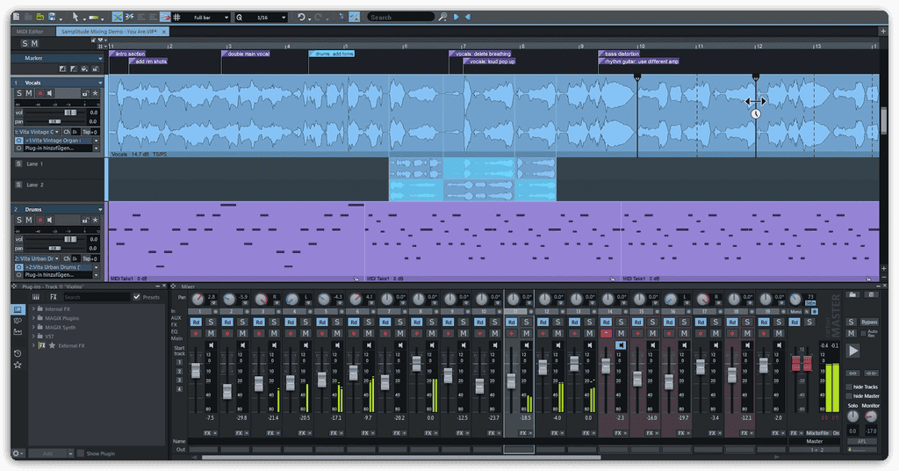The image size is (899, 471).
Task: Mute mixer channel 1
Action: point(211,333)
